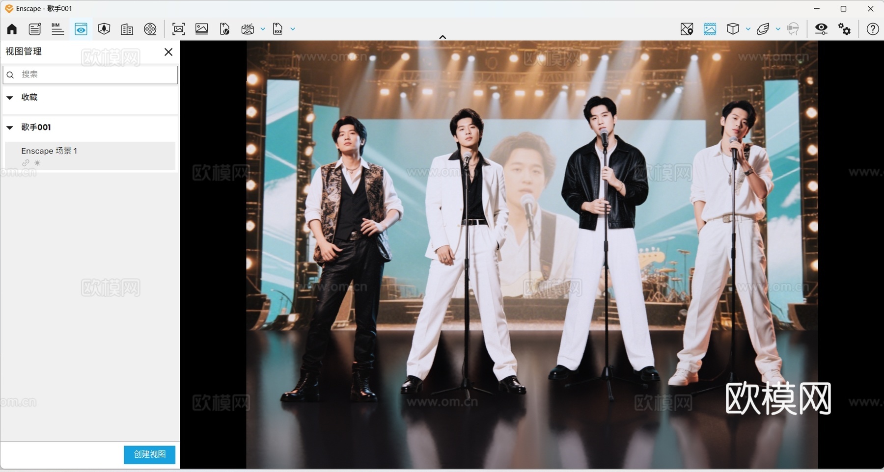
Task: Open the Asset Library tree icon
Action: pos(104,29)
